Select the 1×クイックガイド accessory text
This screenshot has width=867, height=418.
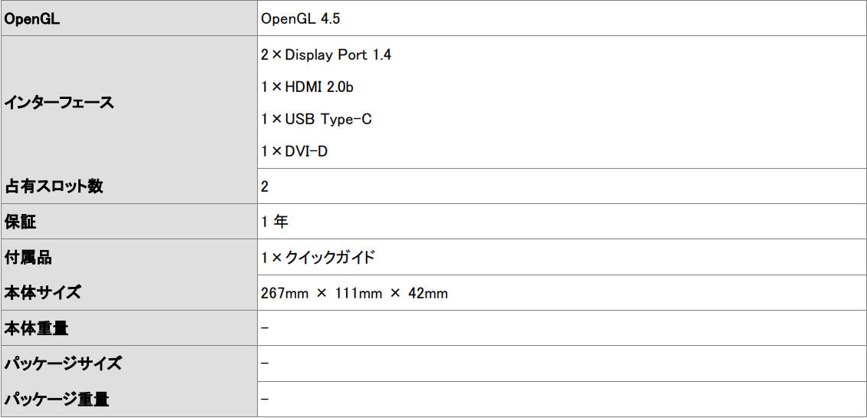coord(318,258)
